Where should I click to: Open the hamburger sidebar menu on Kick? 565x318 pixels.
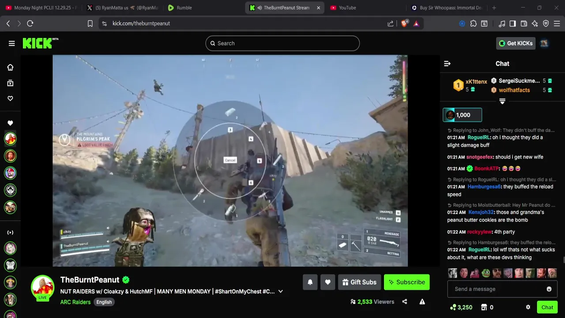click(x=11, y=43)
